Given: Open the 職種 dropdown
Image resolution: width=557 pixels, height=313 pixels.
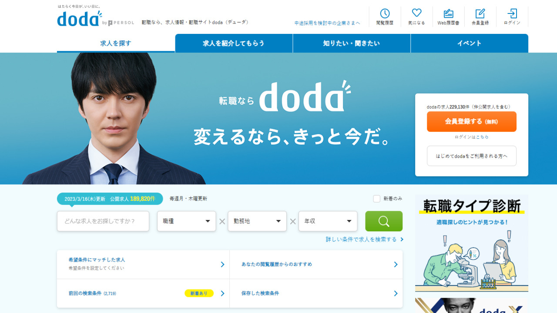Looking at the screenshot, I should pos(186,221).
